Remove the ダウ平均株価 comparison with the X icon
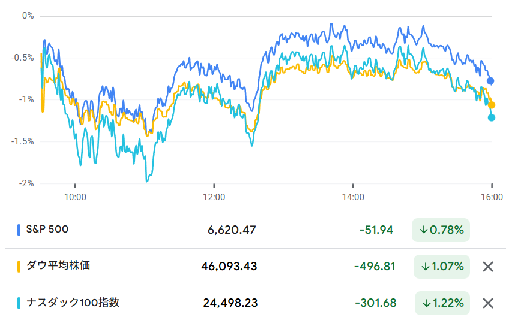Screen dimensions: 509x320 [488, 267]
